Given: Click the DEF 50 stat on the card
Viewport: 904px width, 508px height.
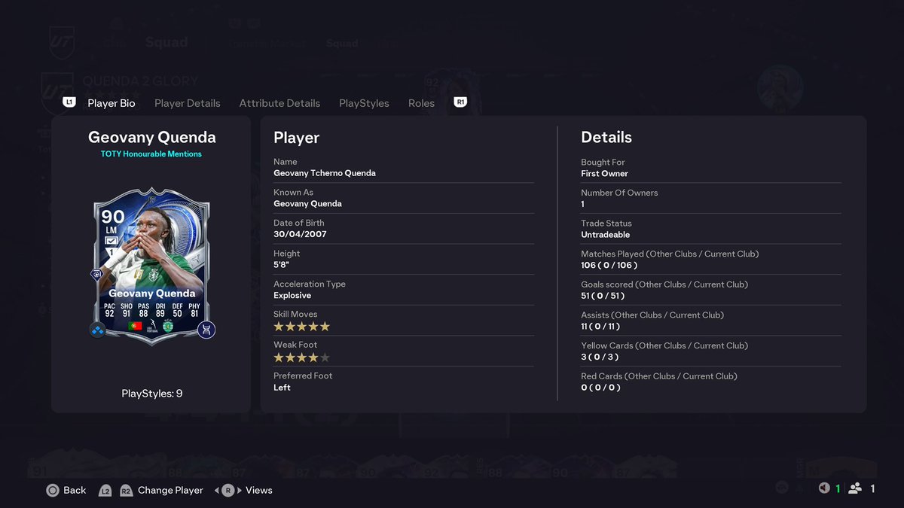Looking at the screenshot, I should (178, 309).
